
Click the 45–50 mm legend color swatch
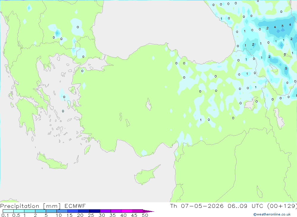(x=138, y=211)
